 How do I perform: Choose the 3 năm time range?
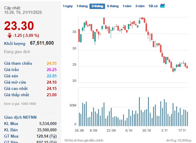click(x=140, y=6)
